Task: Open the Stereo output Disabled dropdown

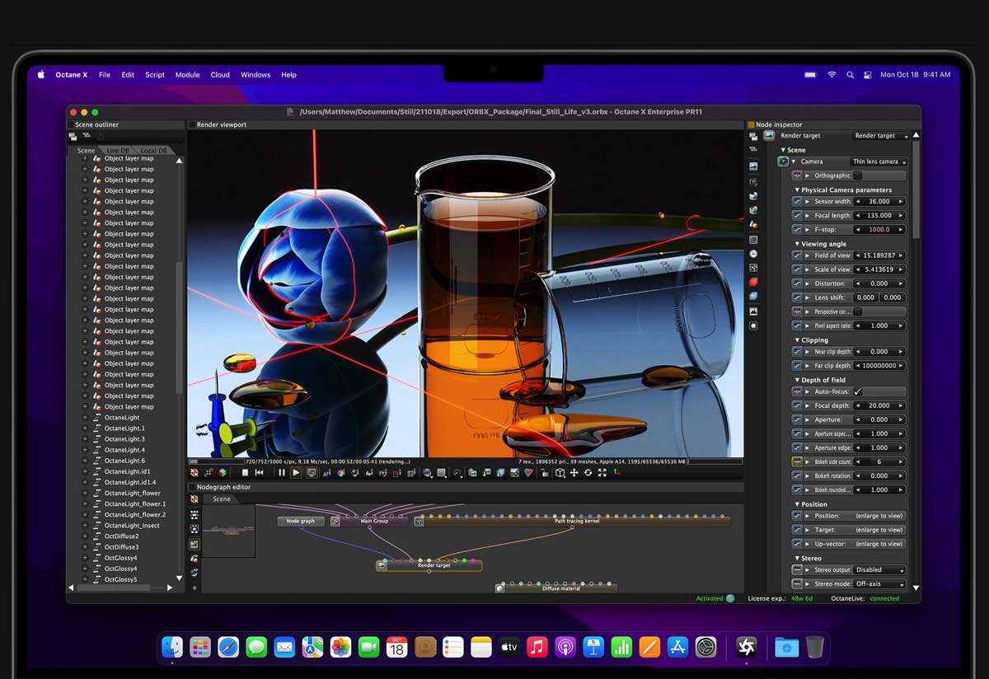Action: point(879,569)
